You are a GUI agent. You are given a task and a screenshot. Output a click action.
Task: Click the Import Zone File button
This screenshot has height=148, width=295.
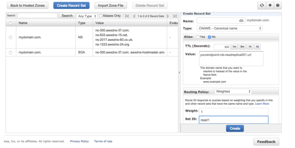coord(110,5)
